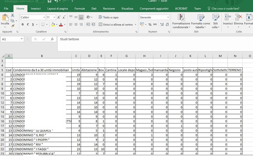Open Formattazione condizionale dropdown
The width and height of the screenshot is (253, 156).
tap(181, 21)
